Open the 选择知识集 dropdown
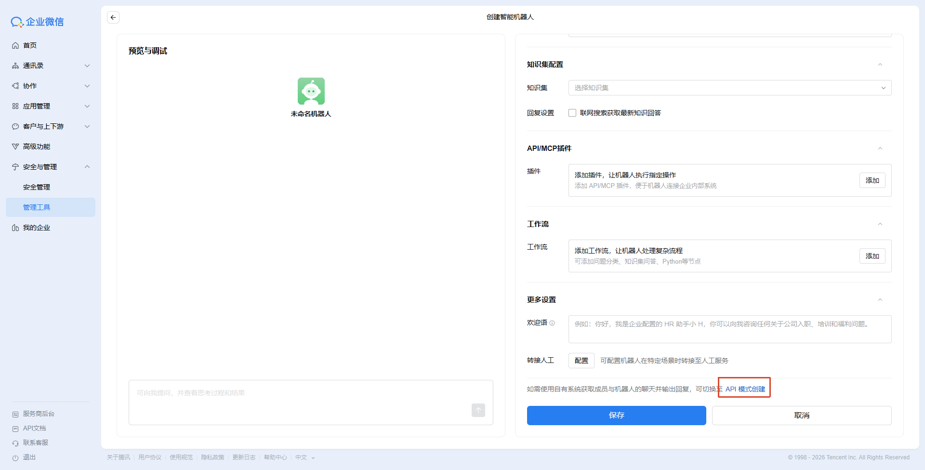The image size is (925, 470). pyautogui.click(x=729, y=88)
